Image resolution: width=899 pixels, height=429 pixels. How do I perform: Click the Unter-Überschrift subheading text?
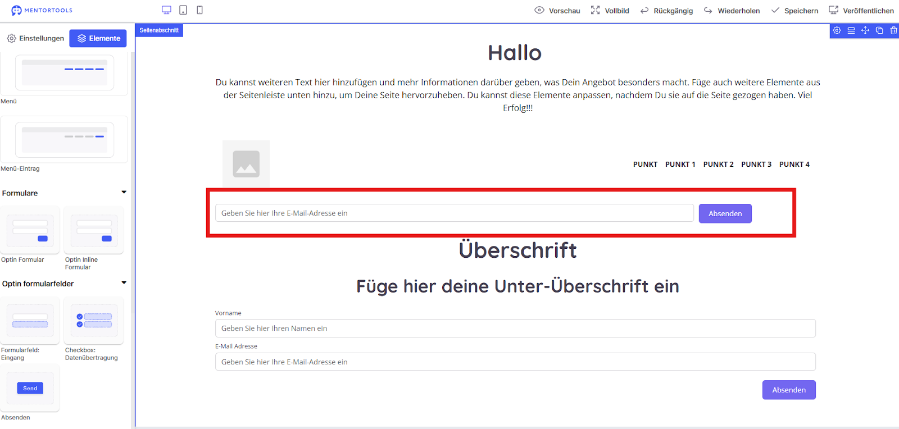pyautogui.click(x=517, y=286)
